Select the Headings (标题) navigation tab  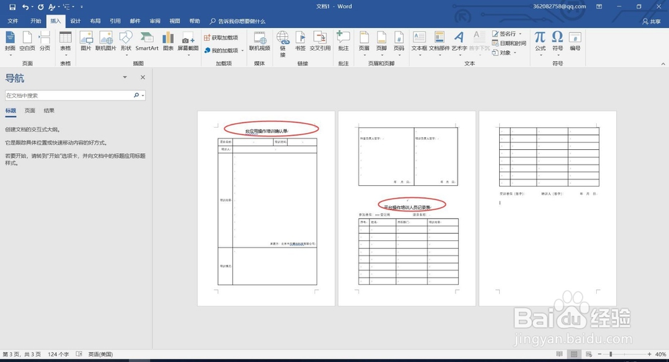pyautogui.click(x=11, y=110)
